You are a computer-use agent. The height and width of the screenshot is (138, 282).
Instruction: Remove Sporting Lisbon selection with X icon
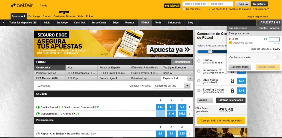(199, 91)
